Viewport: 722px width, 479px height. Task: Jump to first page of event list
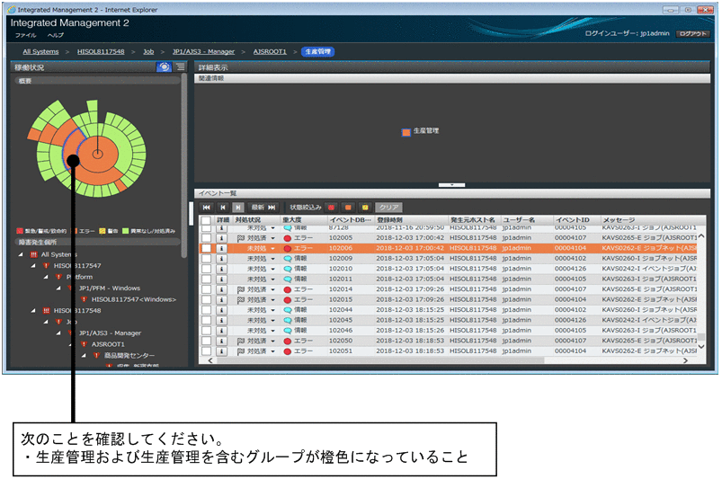coord(206,208)
